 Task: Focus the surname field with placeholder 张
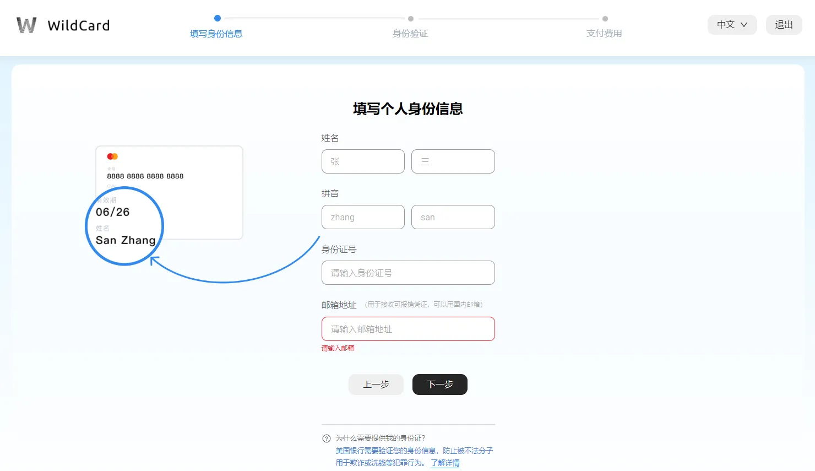(x=363, y=161)
